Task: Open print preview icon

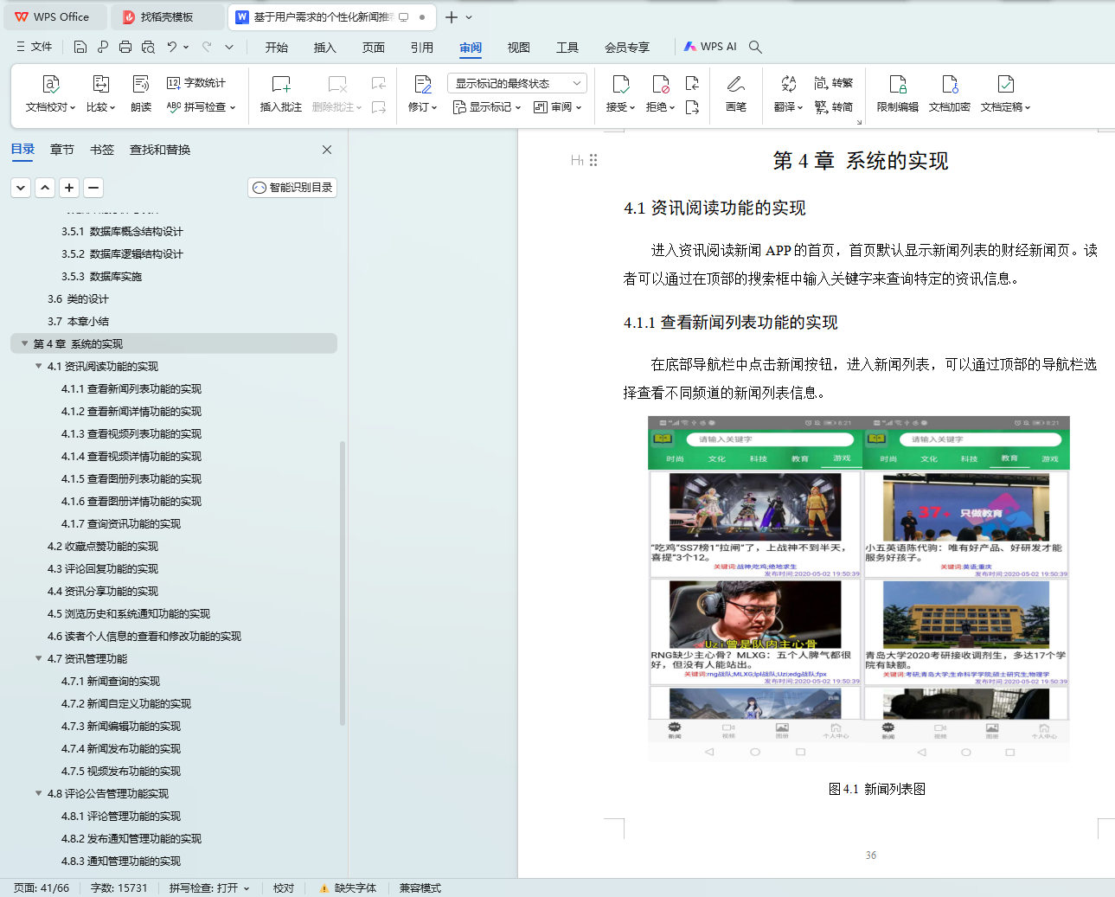Action: 148,47
